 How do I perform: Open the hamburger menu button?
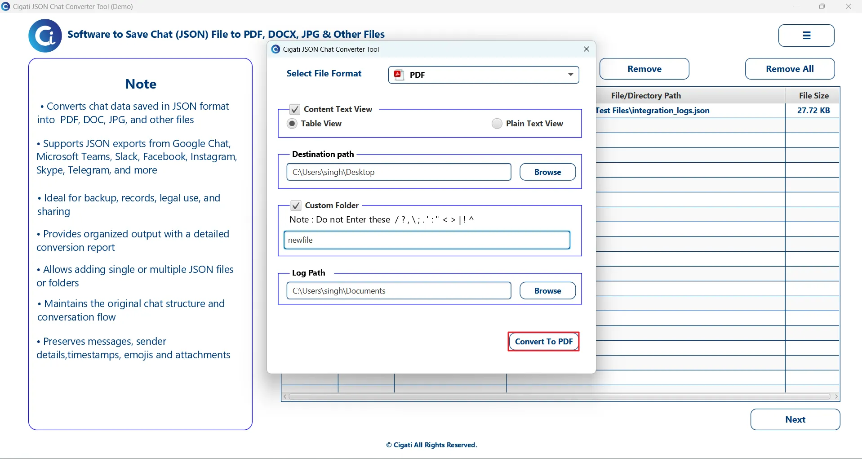[806, 36]
